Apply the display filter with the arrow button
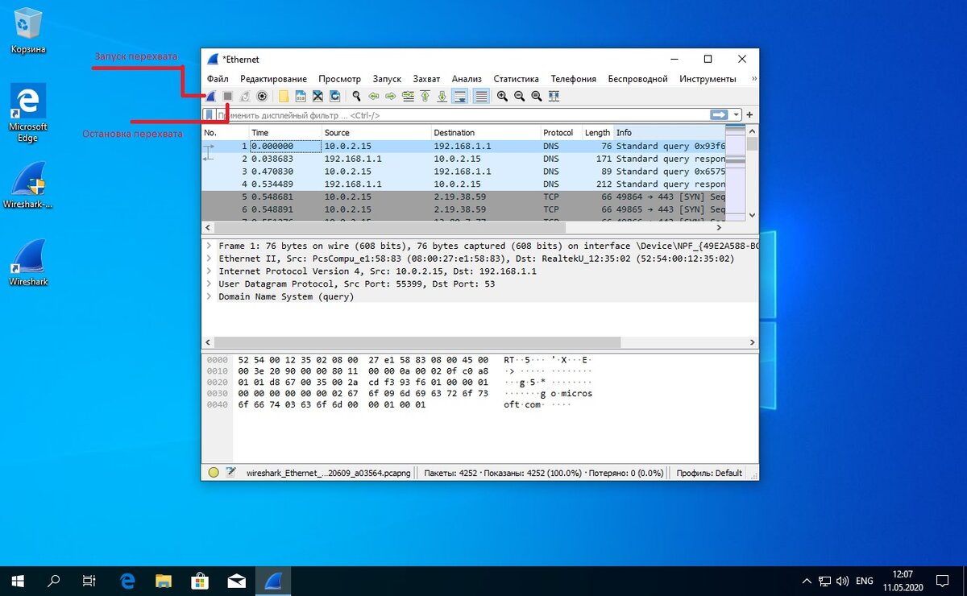Viewport: 967px width, 596px height. (x=719, y=115)
